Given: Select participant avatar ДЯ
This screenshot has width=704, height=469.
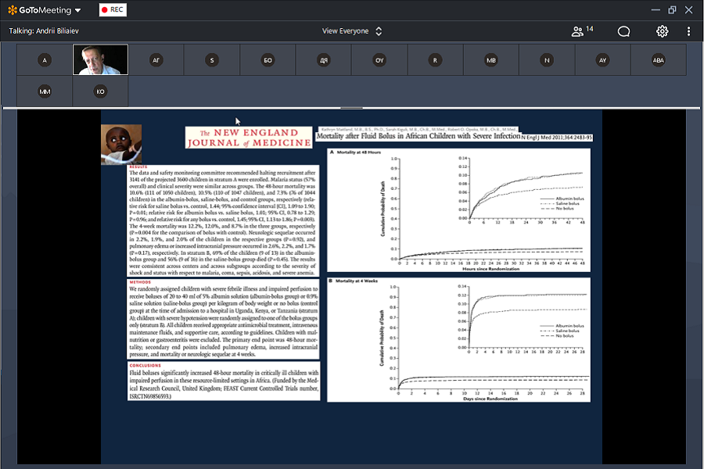Looking at the screenshot, I should [x=324, y=59].
